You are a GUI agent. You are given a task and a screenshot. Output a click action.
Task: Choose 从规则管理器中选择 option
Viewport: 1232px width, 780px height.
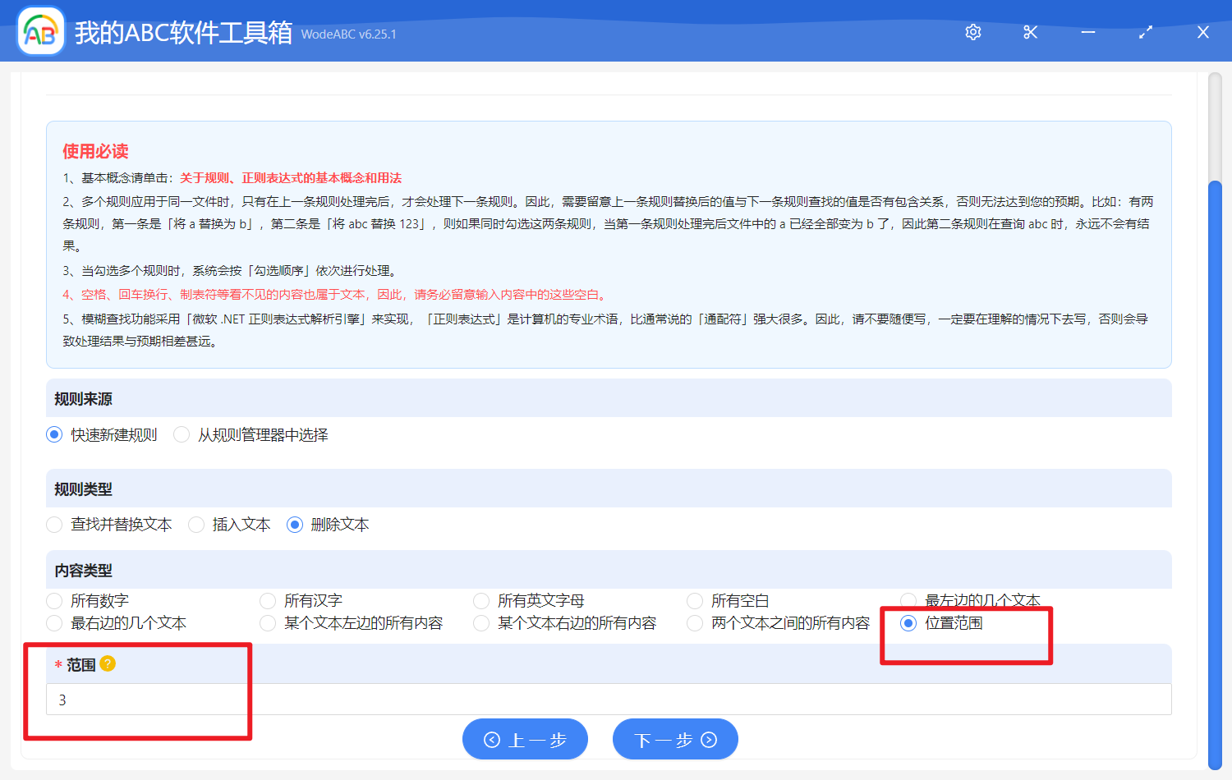pyautogui.click(x=182, y=434)
